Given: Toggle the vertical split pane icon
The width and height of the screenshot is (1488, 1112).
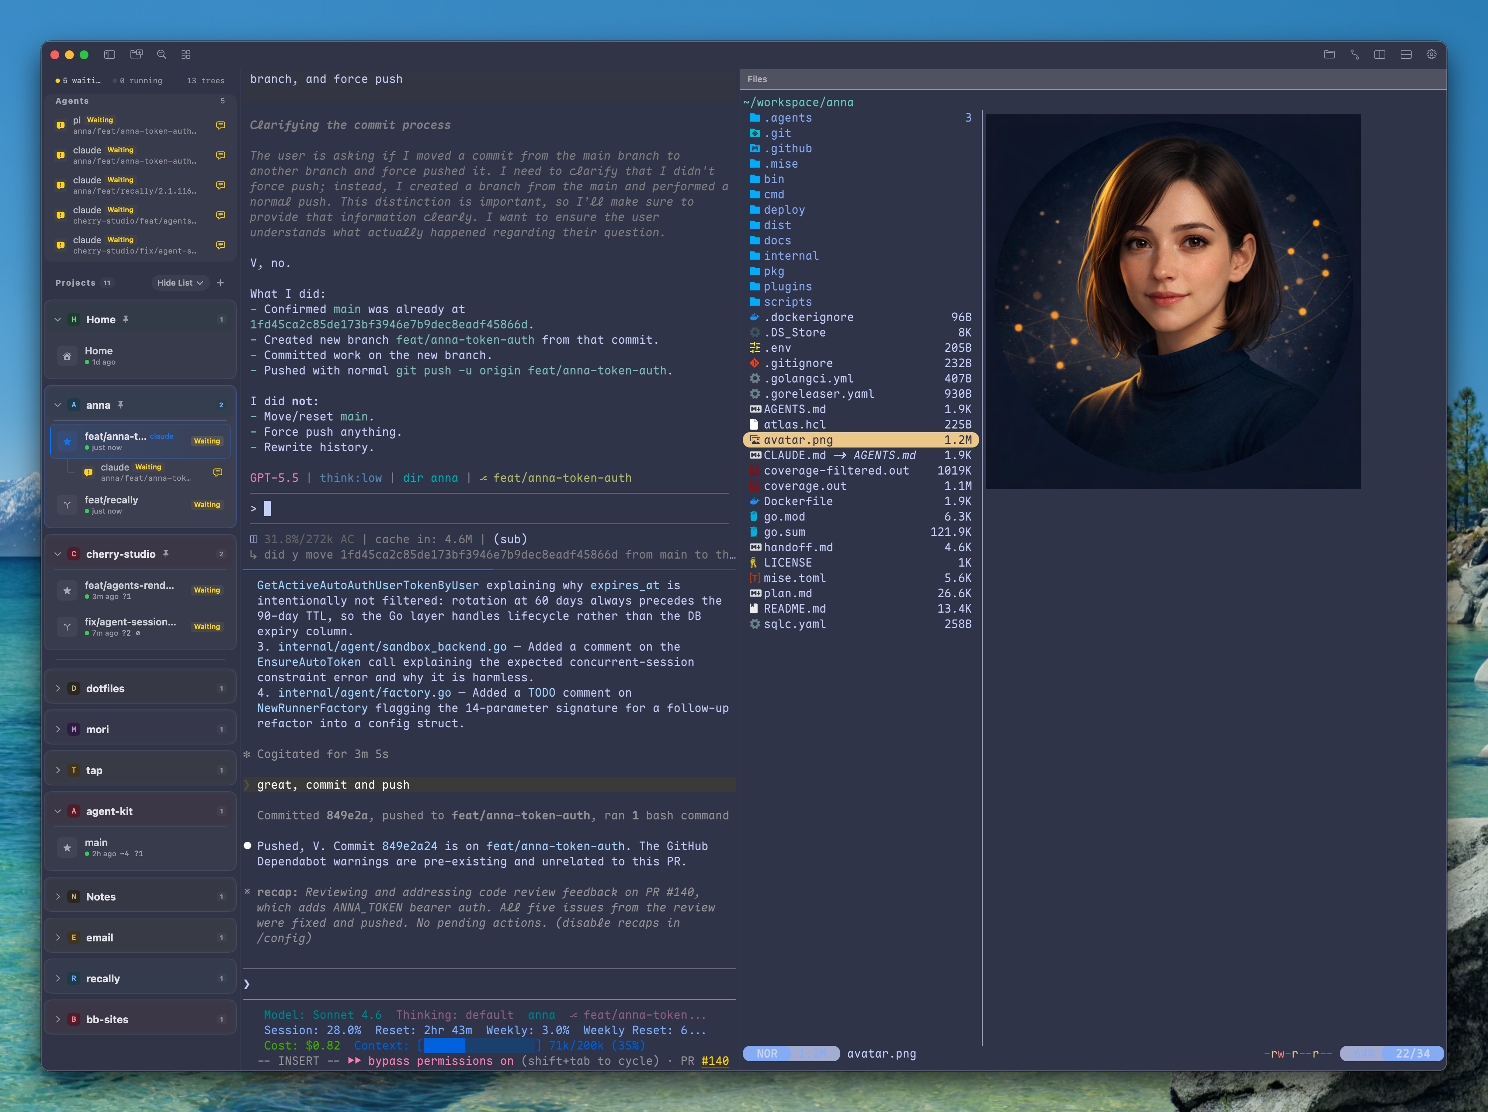Looking at the screenshot, I should [1380, 54].
